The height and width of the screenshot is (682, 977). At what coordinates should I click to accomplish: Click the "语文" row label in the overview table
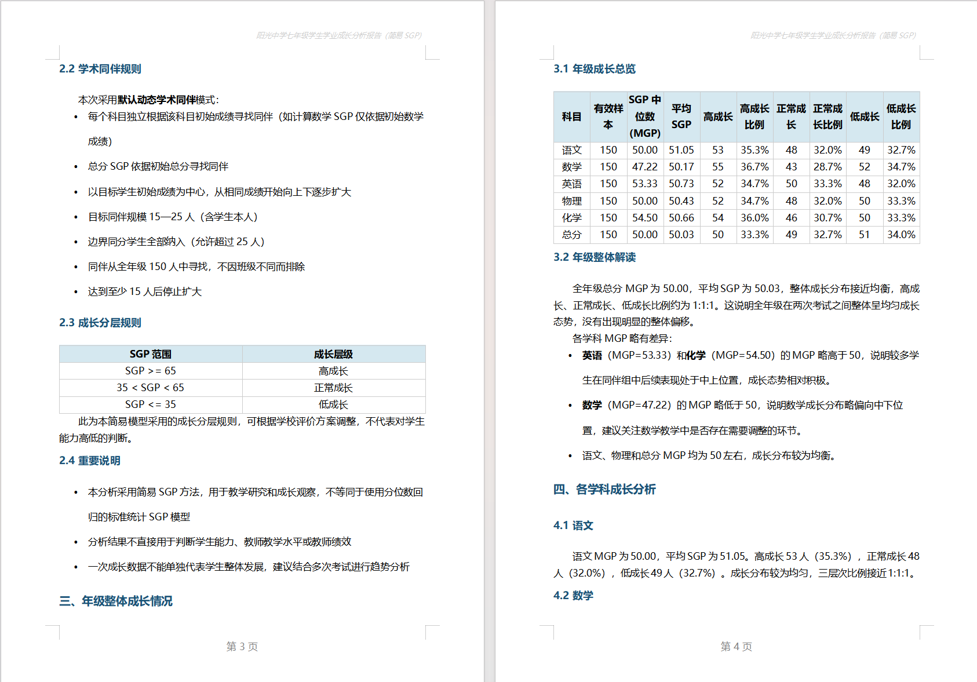click(572, 150)
